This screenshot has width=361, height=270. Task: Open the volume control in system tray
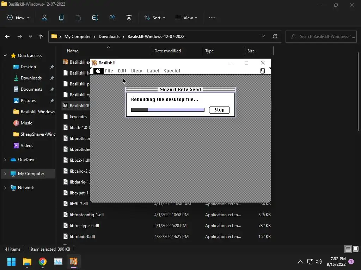[319, 262]
